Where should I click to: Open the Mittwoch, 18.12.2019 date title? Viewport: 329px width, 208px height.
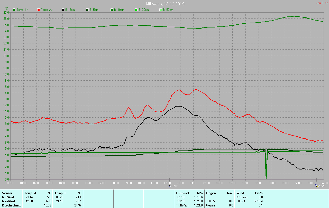click(165, 4)
